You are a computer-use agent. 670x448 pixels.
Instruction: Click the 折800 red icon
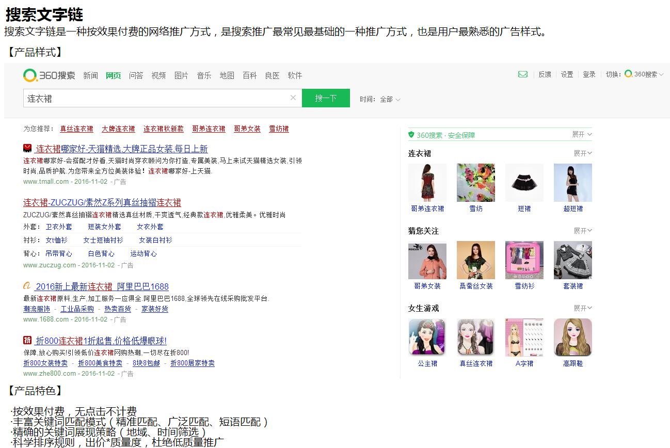(x=27, y=340)
